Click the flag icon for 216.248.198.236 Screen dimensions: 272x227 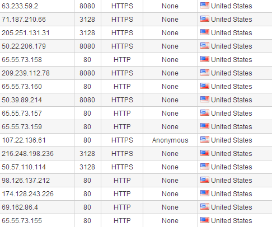pos(205,153)
